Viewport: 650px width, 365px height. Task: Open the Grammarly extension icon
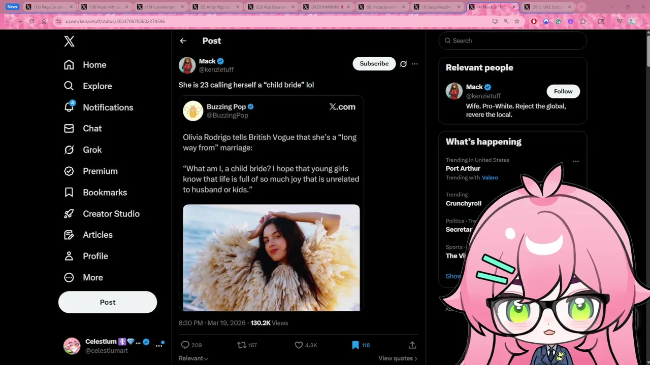[559, 21]
